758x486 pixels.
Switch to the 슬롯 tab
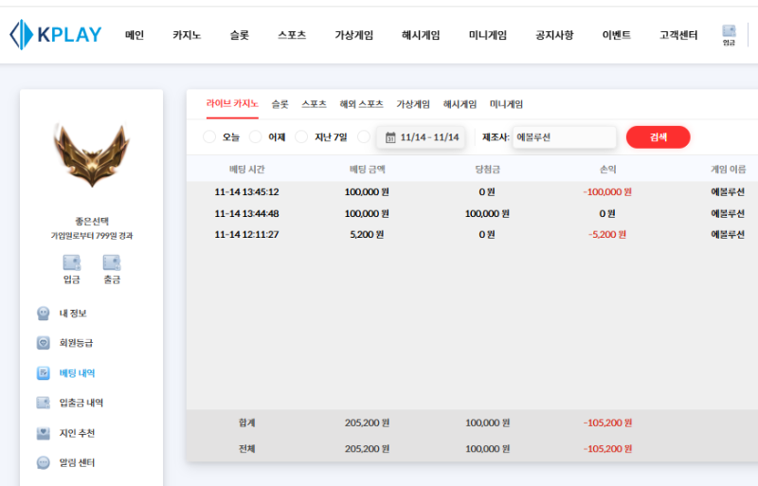click(280, 104)
